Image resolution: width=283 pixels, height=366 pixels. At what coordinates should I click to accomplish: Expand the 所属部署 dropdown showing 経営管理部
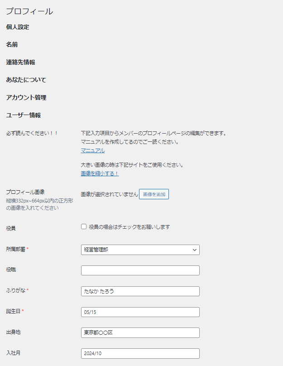pos(140,250)
